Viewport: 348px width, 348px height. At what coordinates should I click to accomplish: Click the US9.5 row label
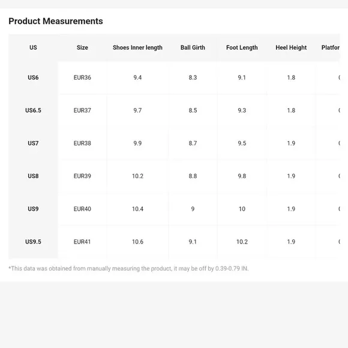coord(33,242)
